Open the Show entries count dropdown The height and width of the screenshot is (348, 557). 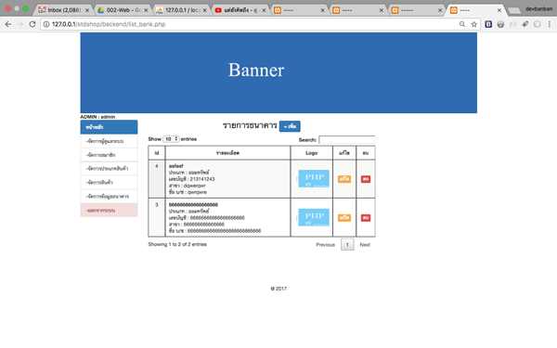click(x=171, y=139)
